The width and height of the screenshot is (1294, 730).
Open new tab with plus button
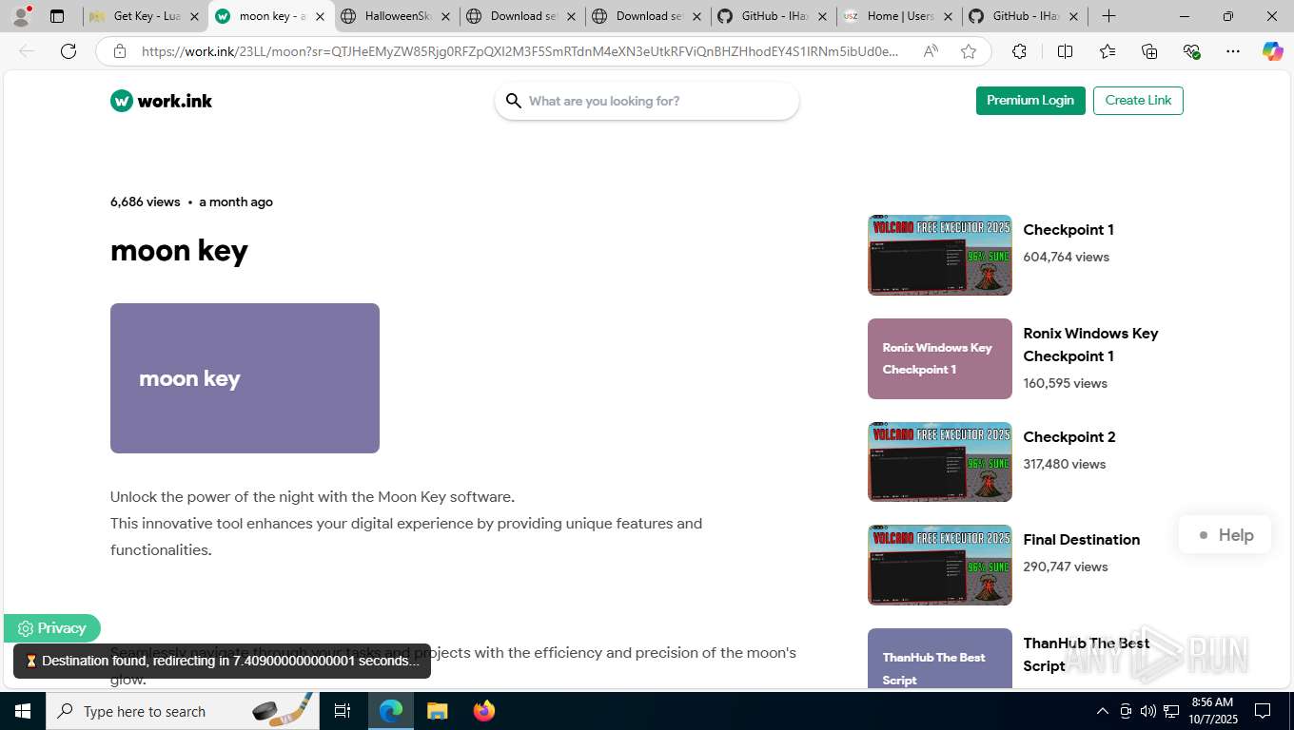click(1108, 16)
